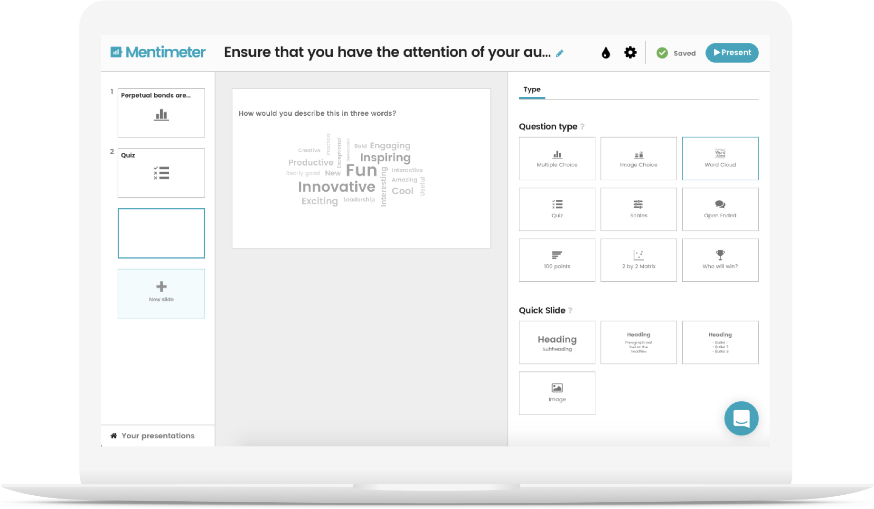This screenshot has width=874, height=509.
Task: Insert the Heading Subheading quick slide
Action: (557, 342)
